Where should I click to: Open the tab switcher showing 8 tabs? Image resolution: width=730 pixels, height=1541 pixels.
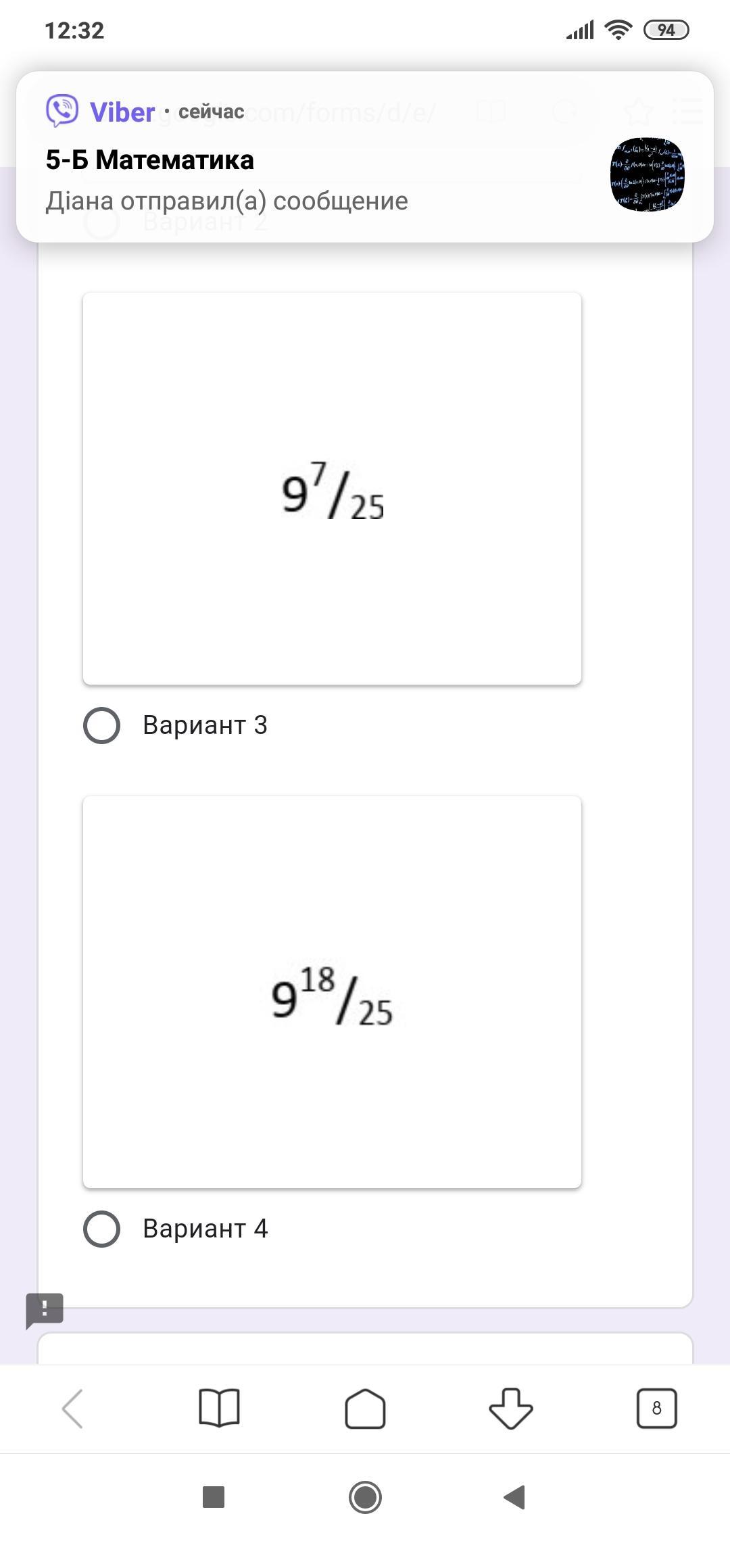click(656, 1409)
